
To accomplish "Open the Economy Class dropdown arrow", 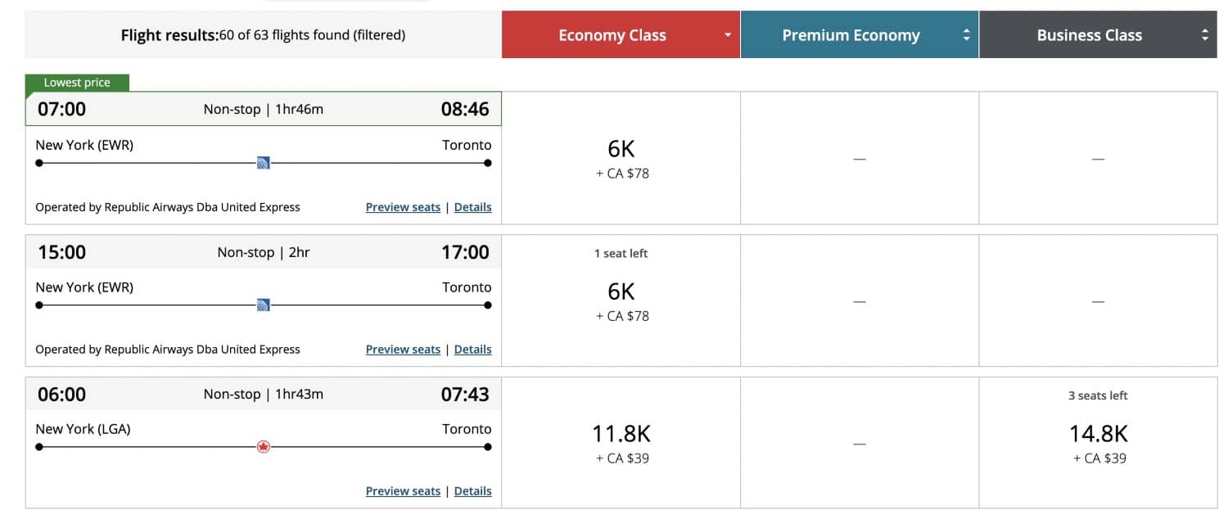I will 727,35.
